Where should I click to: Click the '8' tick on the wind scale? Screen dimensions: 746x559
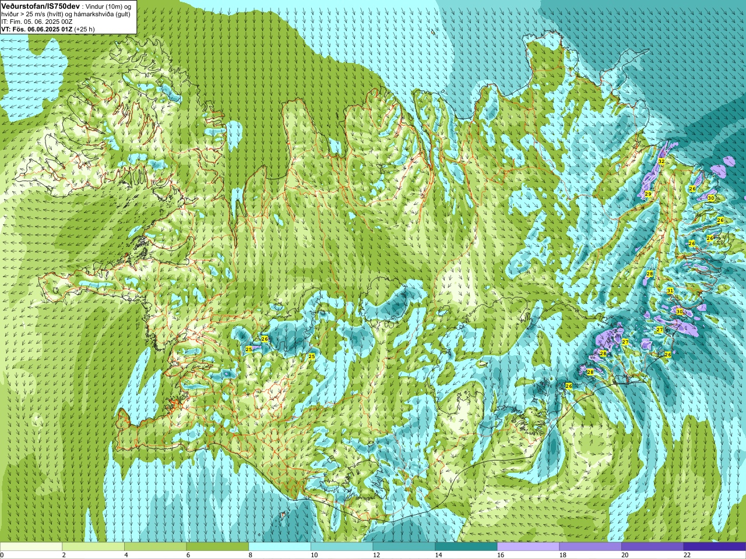(x=250, y=556)
